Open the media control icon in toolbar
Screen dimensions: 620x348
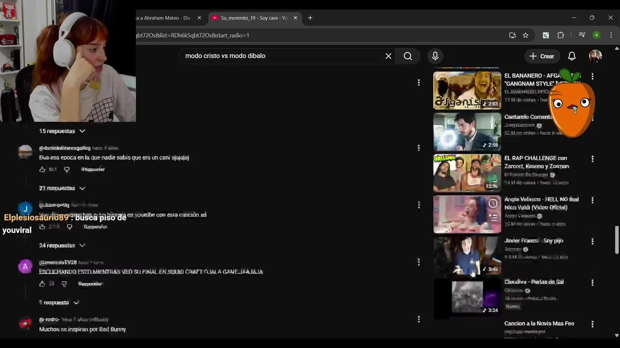pos(582,35)
